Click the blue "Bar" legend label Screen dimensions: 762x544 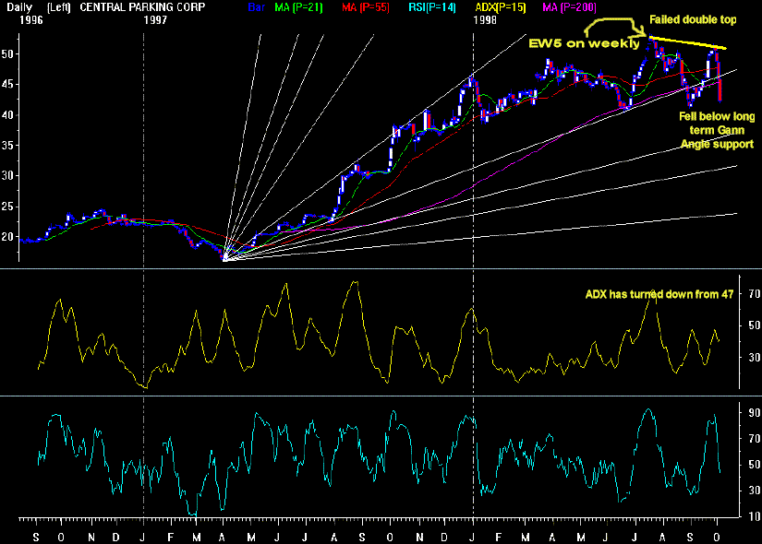tap(256, 7)
